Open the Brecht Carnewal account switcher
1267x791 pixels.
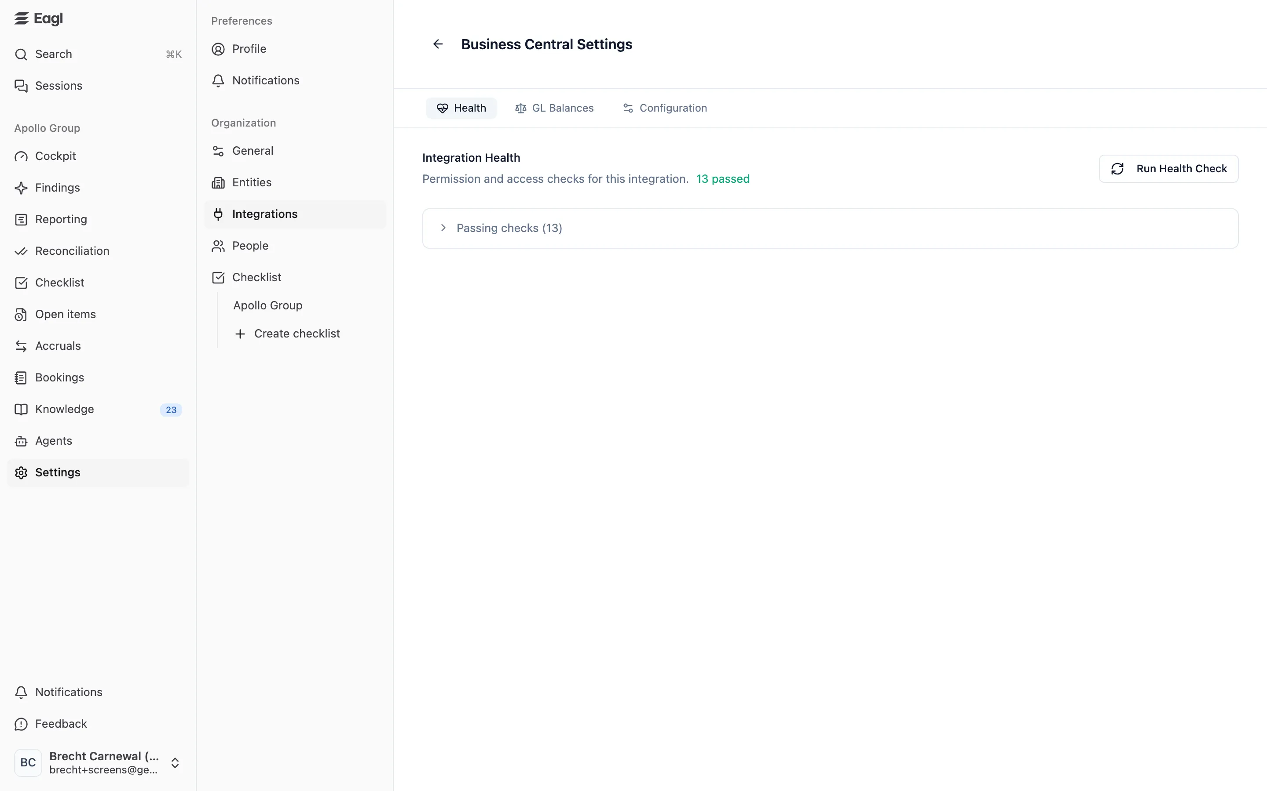tap(98, 763)
